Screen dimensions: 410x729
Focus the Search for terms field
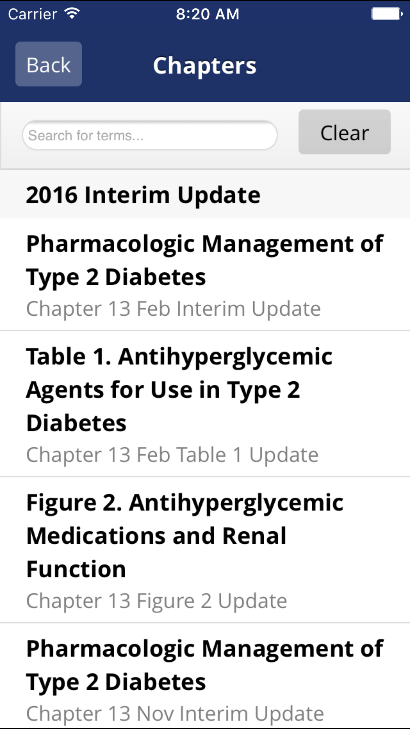(x=150, y=135)
